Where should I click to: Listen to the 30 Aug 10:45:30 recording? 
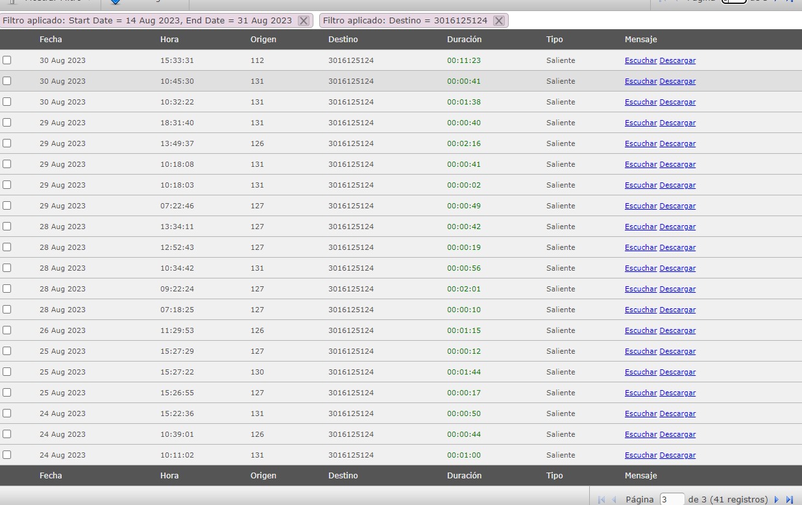tap(640, 81)
